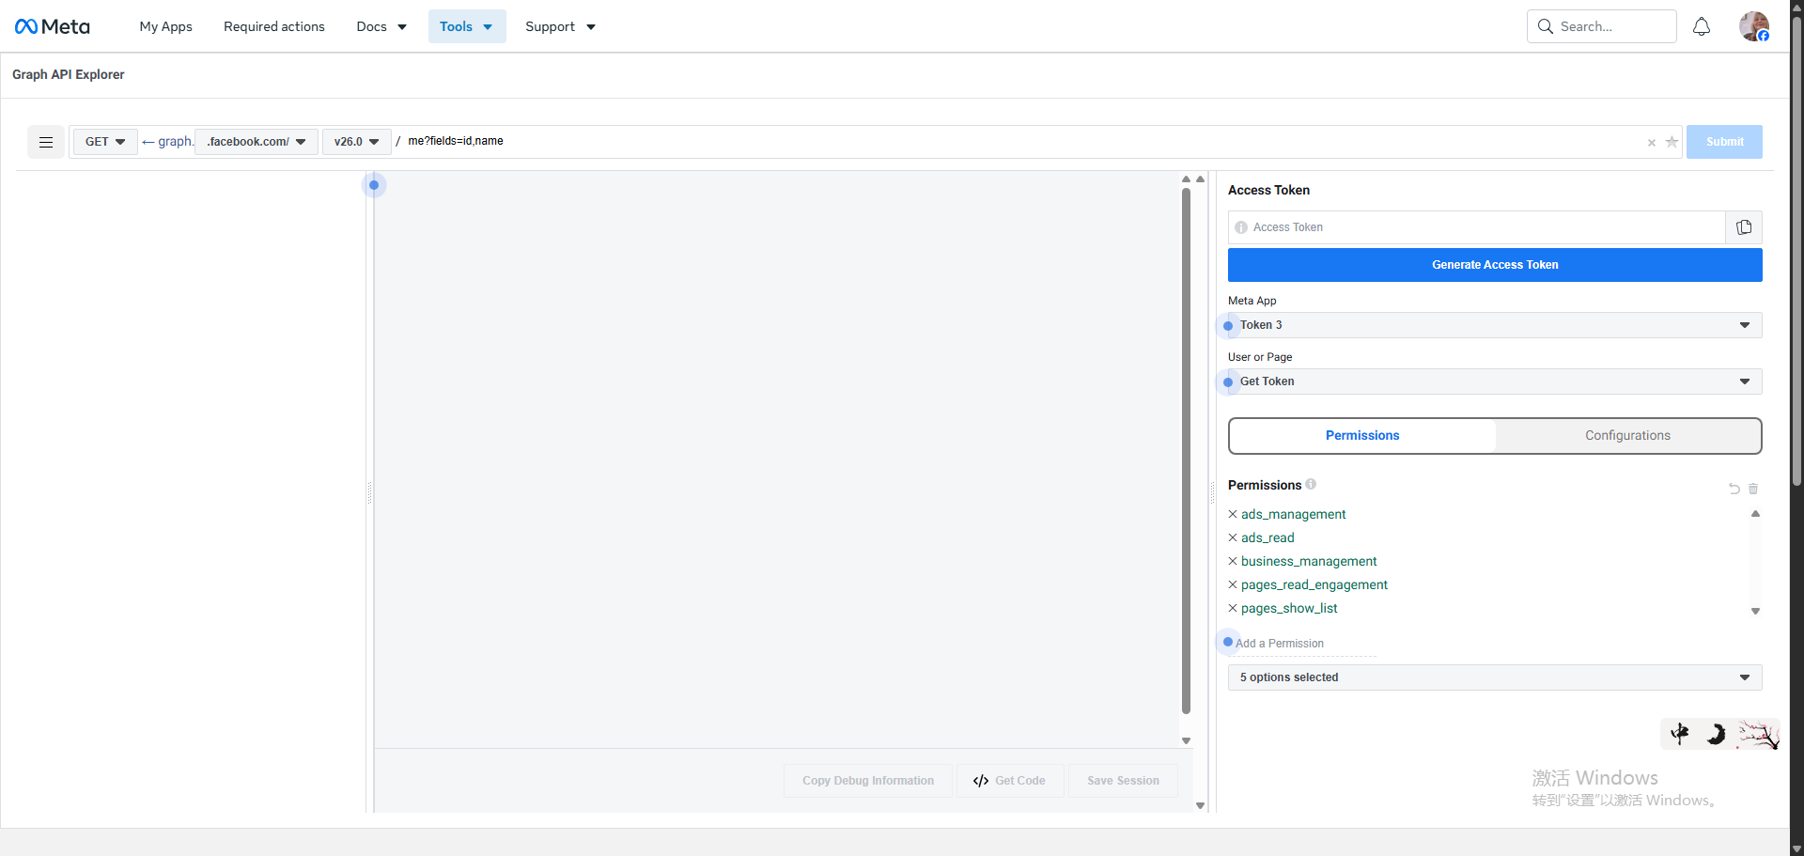Click the response panel vertical scrollbar
1804x856 pixels.
pos(1186,451)
